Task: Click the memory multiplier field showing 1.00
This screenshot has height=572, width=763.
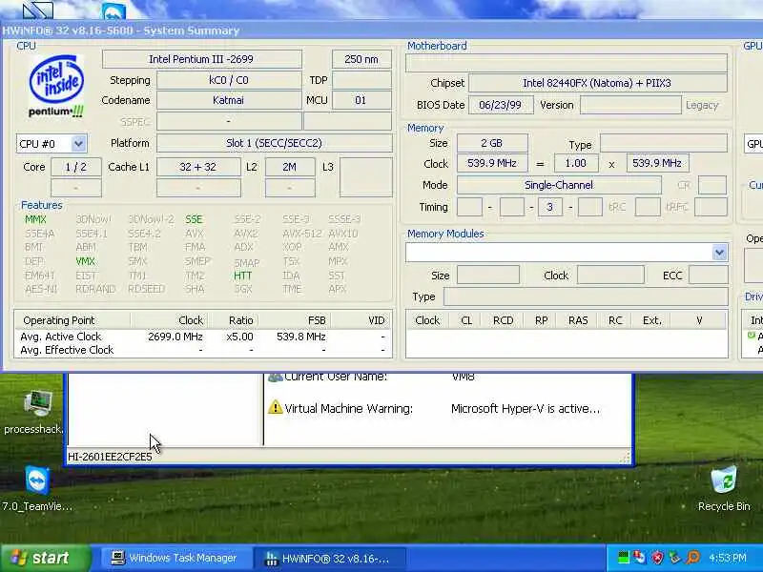Action: (576, 163)
